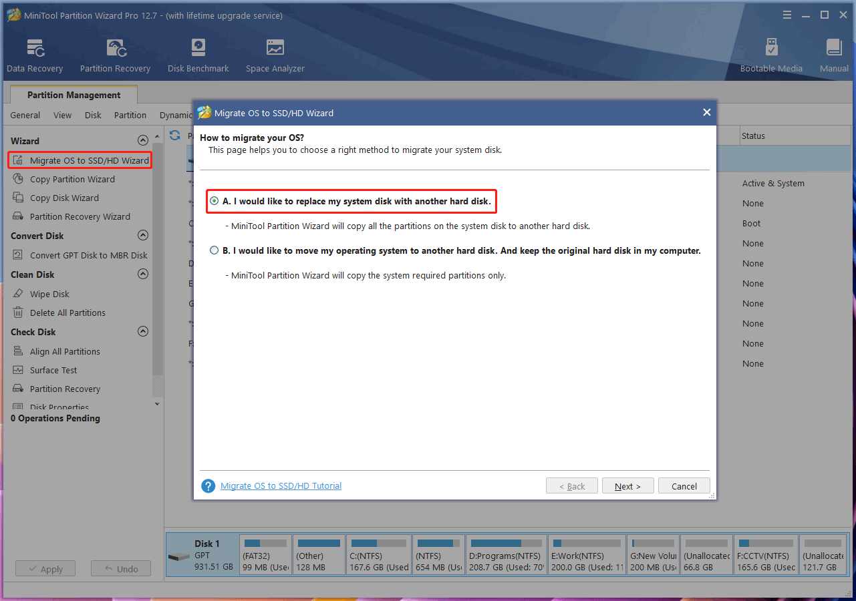
Task: Select the D:Programs partition in the disk map
Action: [x=506, y=554]
